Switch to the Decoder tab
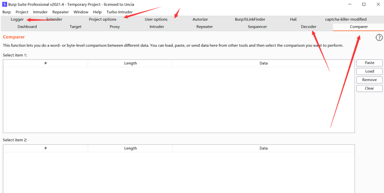The height and width of the screenshot is (193, 384). (308, 27)
